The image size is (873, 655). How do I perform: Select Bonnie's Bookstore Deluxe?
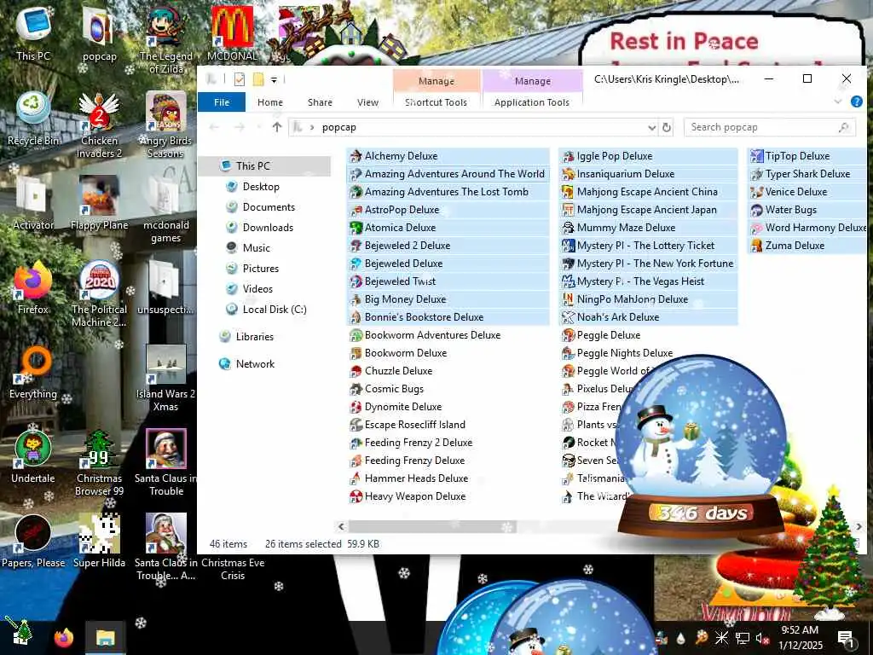pyautogui.click(x=416, y=317)
